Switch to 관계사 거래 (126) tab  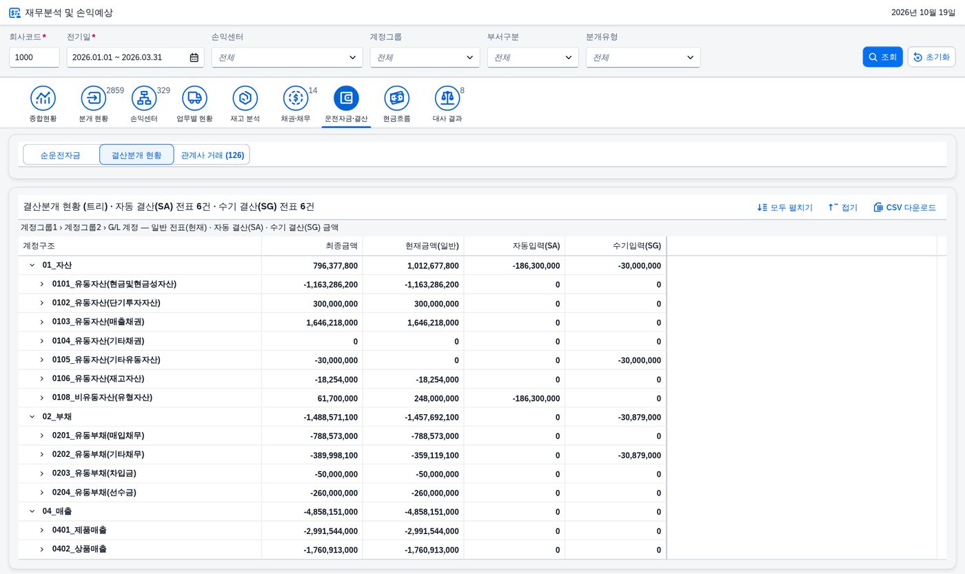point(212,155)
